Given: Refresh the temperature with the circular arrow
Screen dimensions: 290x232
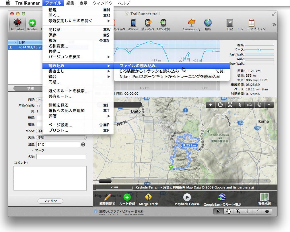Looking at the screenshot, I should [83, 144].
